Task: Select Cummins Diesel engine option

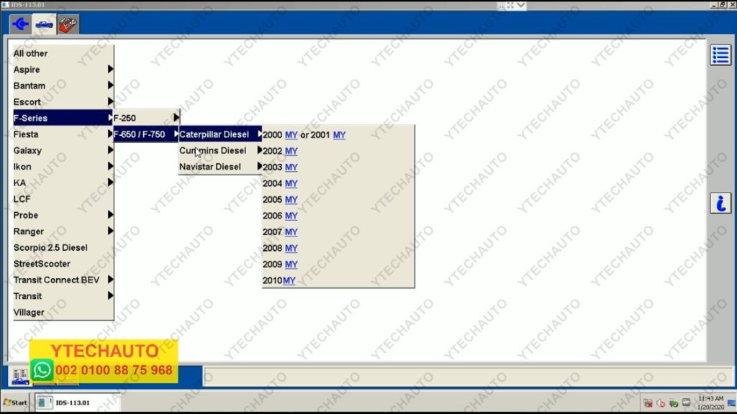Action: tap(220, 150)
